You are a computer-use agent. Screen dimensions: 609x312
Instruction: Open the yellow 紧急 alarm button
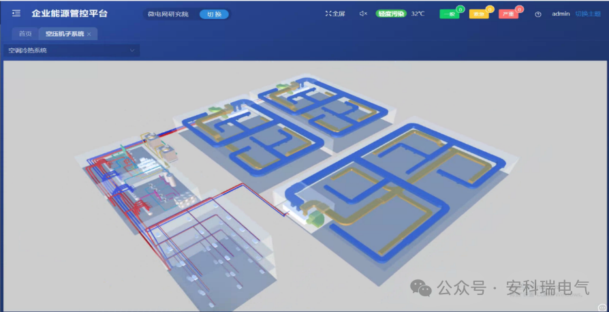pyautogui.click(x=479, y=14)
